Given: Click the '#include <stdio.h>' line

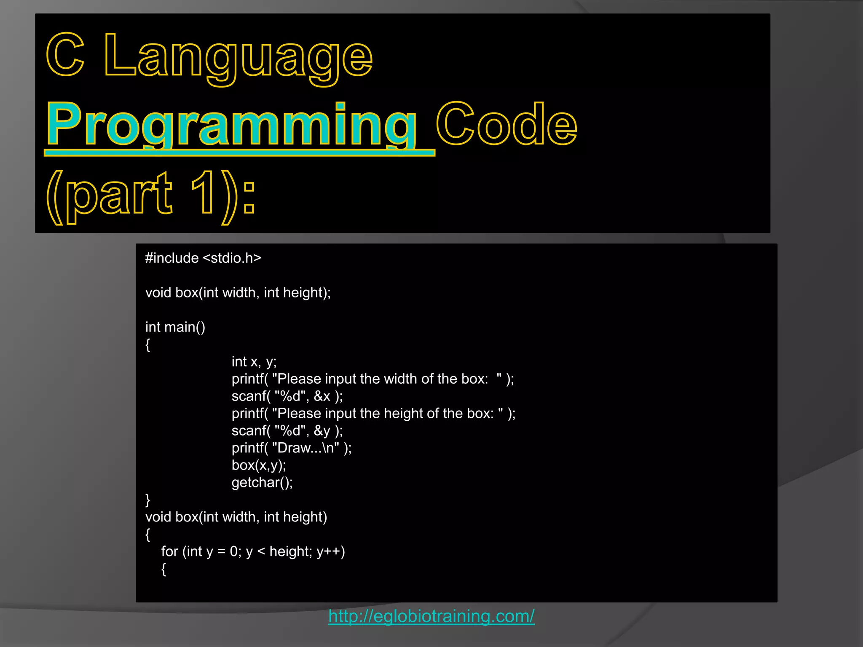Looking at the screenshot, I should coord(203,258).
